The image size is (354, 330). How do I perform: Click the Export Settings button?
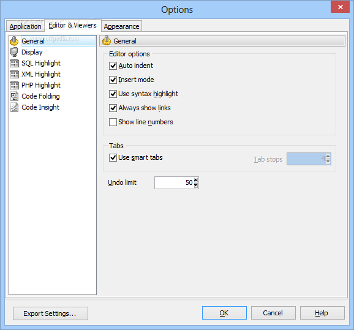tap(50, 313)
